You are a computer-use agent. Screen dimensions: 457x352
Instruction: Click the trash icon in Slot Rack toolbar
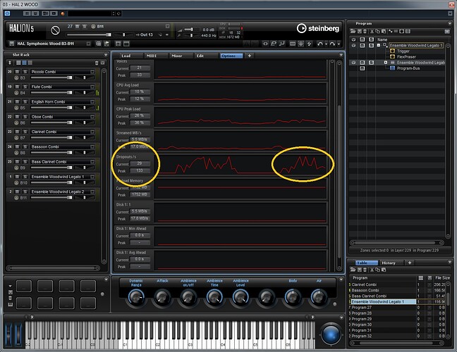click(x=97, y=63)
